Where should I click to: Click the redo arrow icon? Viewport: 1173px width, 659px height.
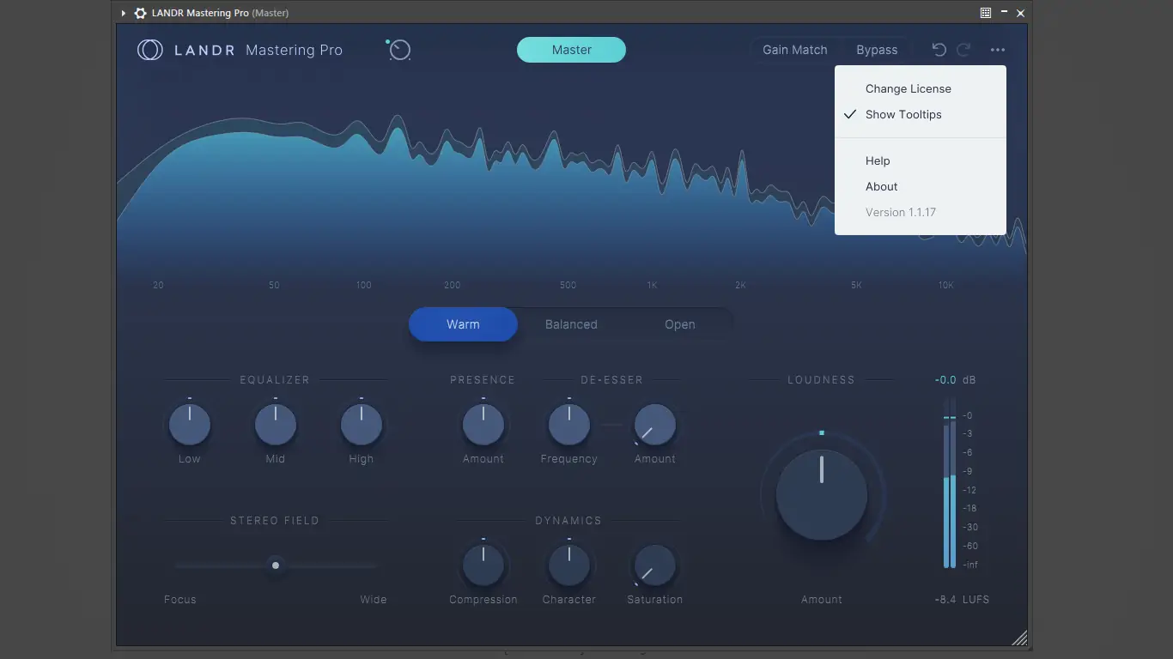(x=964, y=50)
